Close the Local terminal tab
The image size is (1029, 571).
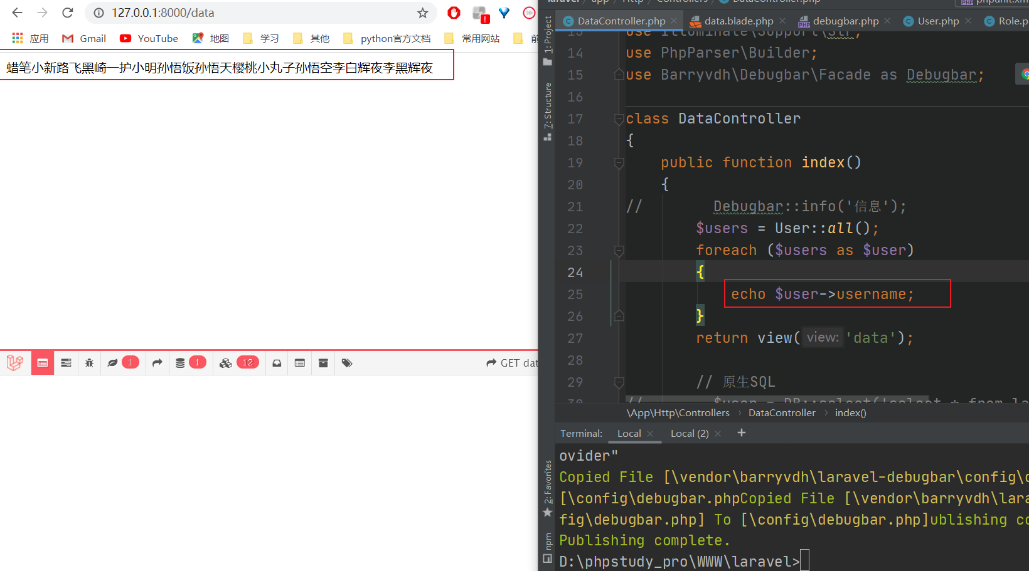pos(650,434)
